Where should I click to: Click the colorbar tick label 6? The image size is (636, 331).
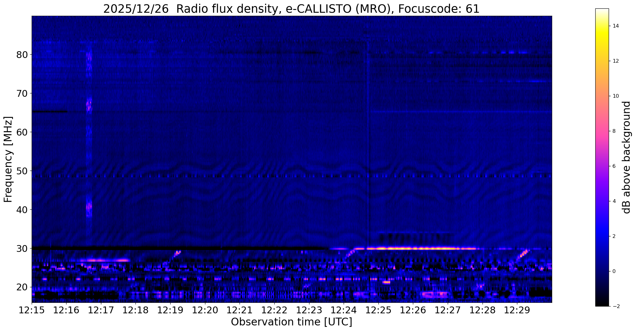614,166
